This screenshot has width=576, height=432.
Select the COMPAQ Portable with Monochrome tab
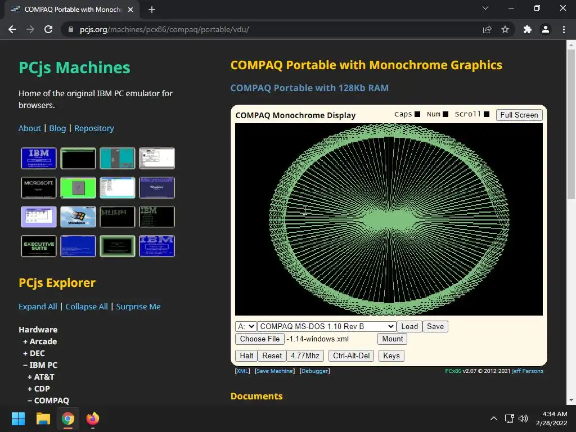click(x=73, y=10)
